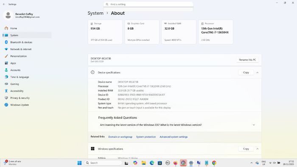297x167 pixels.
Task: Open Time & language settings
Action: 27,77
